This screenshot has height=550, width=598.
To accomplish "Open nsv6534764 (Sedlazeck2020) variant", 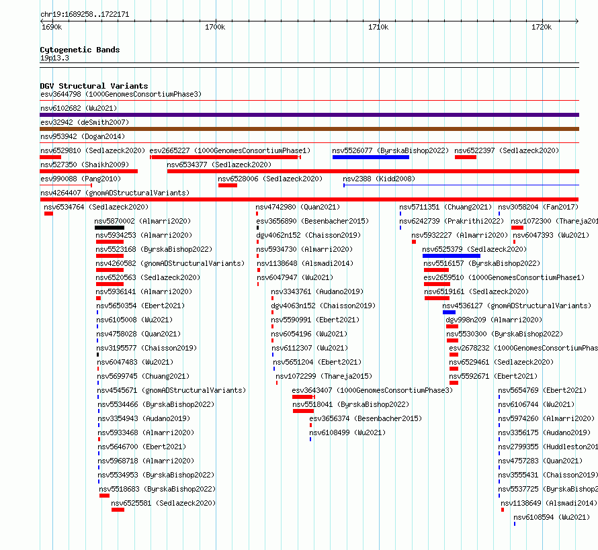I will click(96, 207).
